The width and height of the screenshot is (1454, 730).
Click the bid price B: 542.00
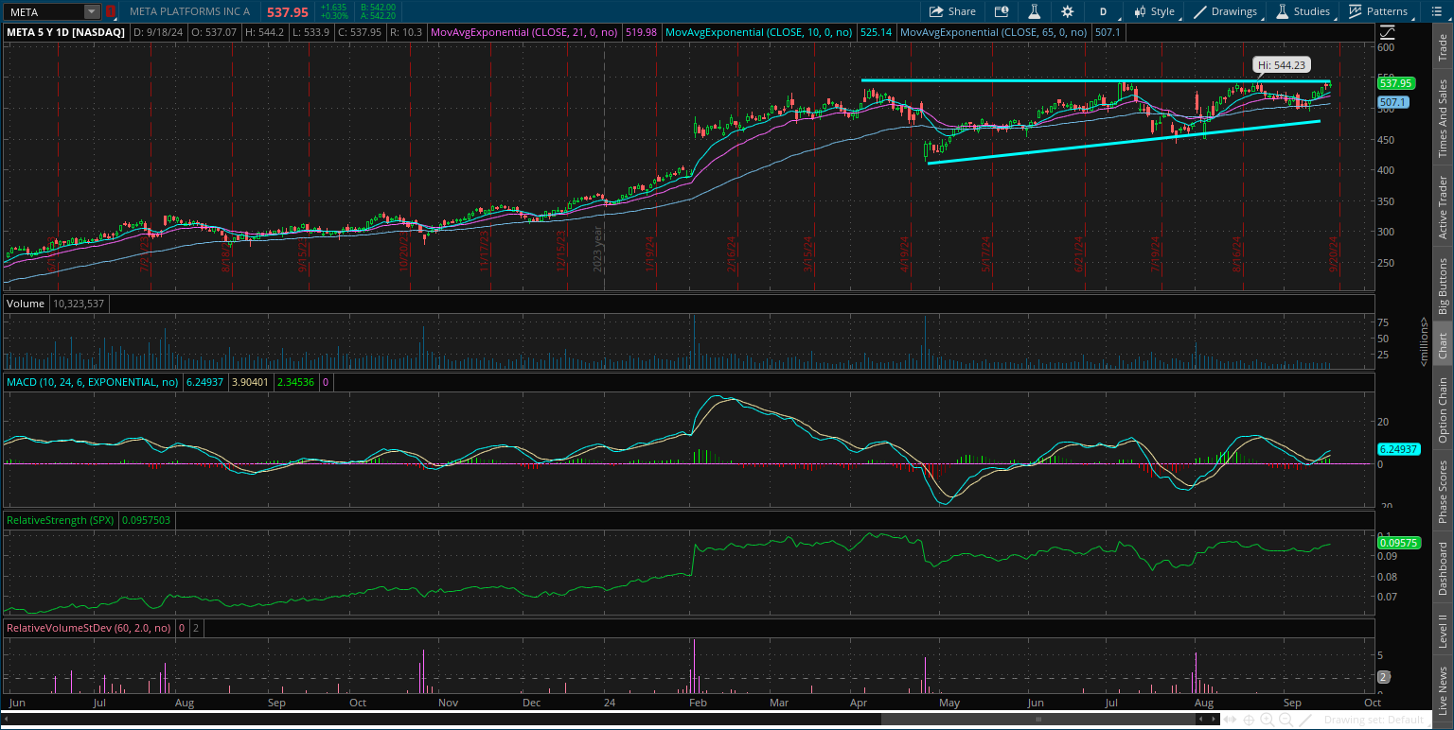tap(379, 7)
